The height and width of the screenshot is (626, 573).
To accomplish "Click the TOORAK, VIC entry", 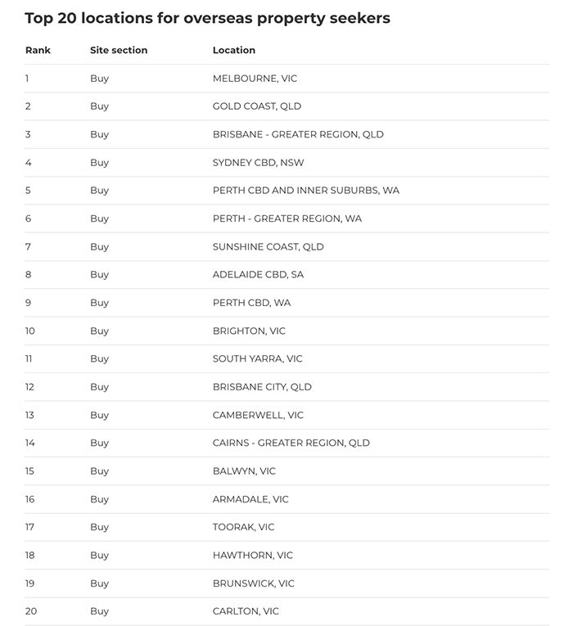I will 243,527.
